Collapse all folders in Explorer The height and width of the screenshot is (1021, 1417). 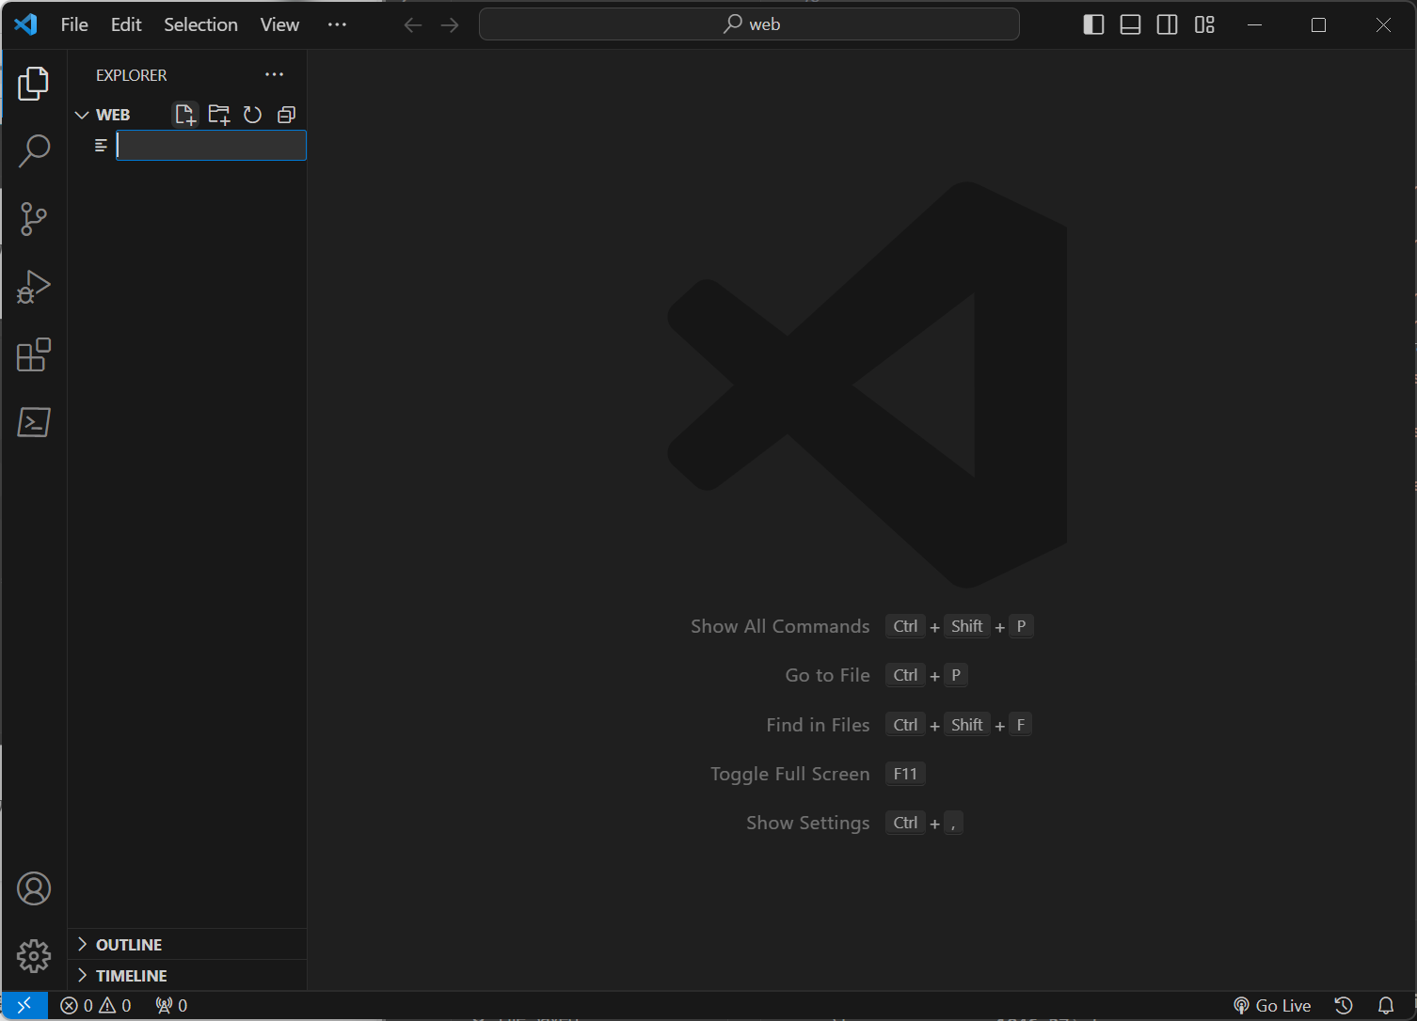[287, 115]
